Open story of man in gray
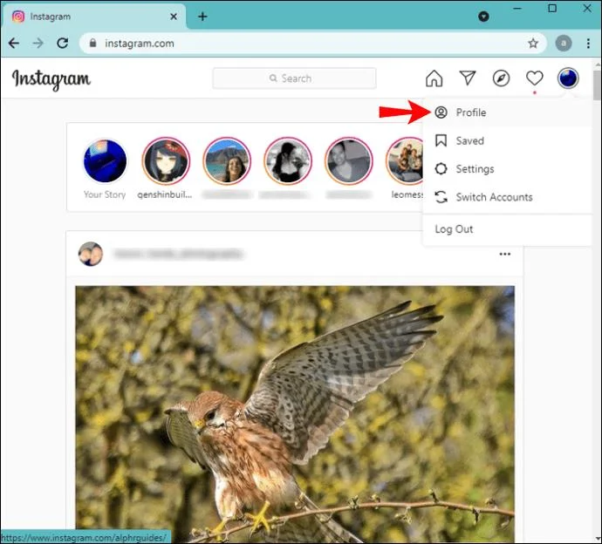602x544 pixels. [x=349, y=161]
